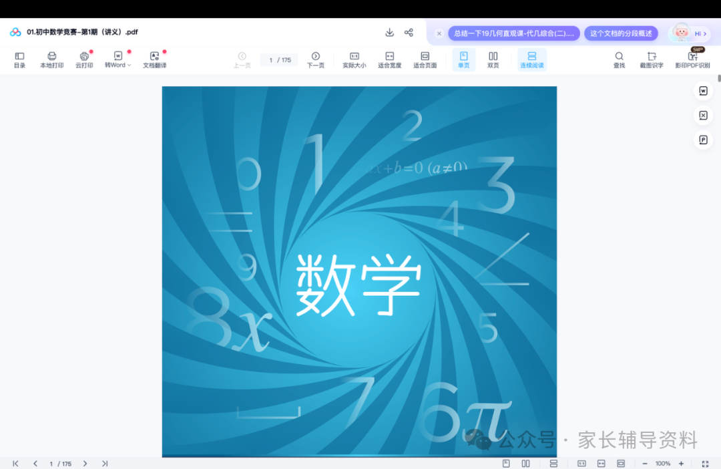Image resolution: width=721 pixels, height=469 pixels.
Task: Click fit width icon in bottom bar
Action: 601,464
